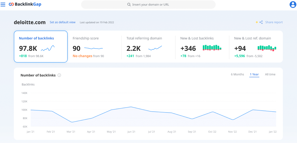Switch chart range to 6 Months
This screenshot has width=297, height=143.
click(237, 74)
